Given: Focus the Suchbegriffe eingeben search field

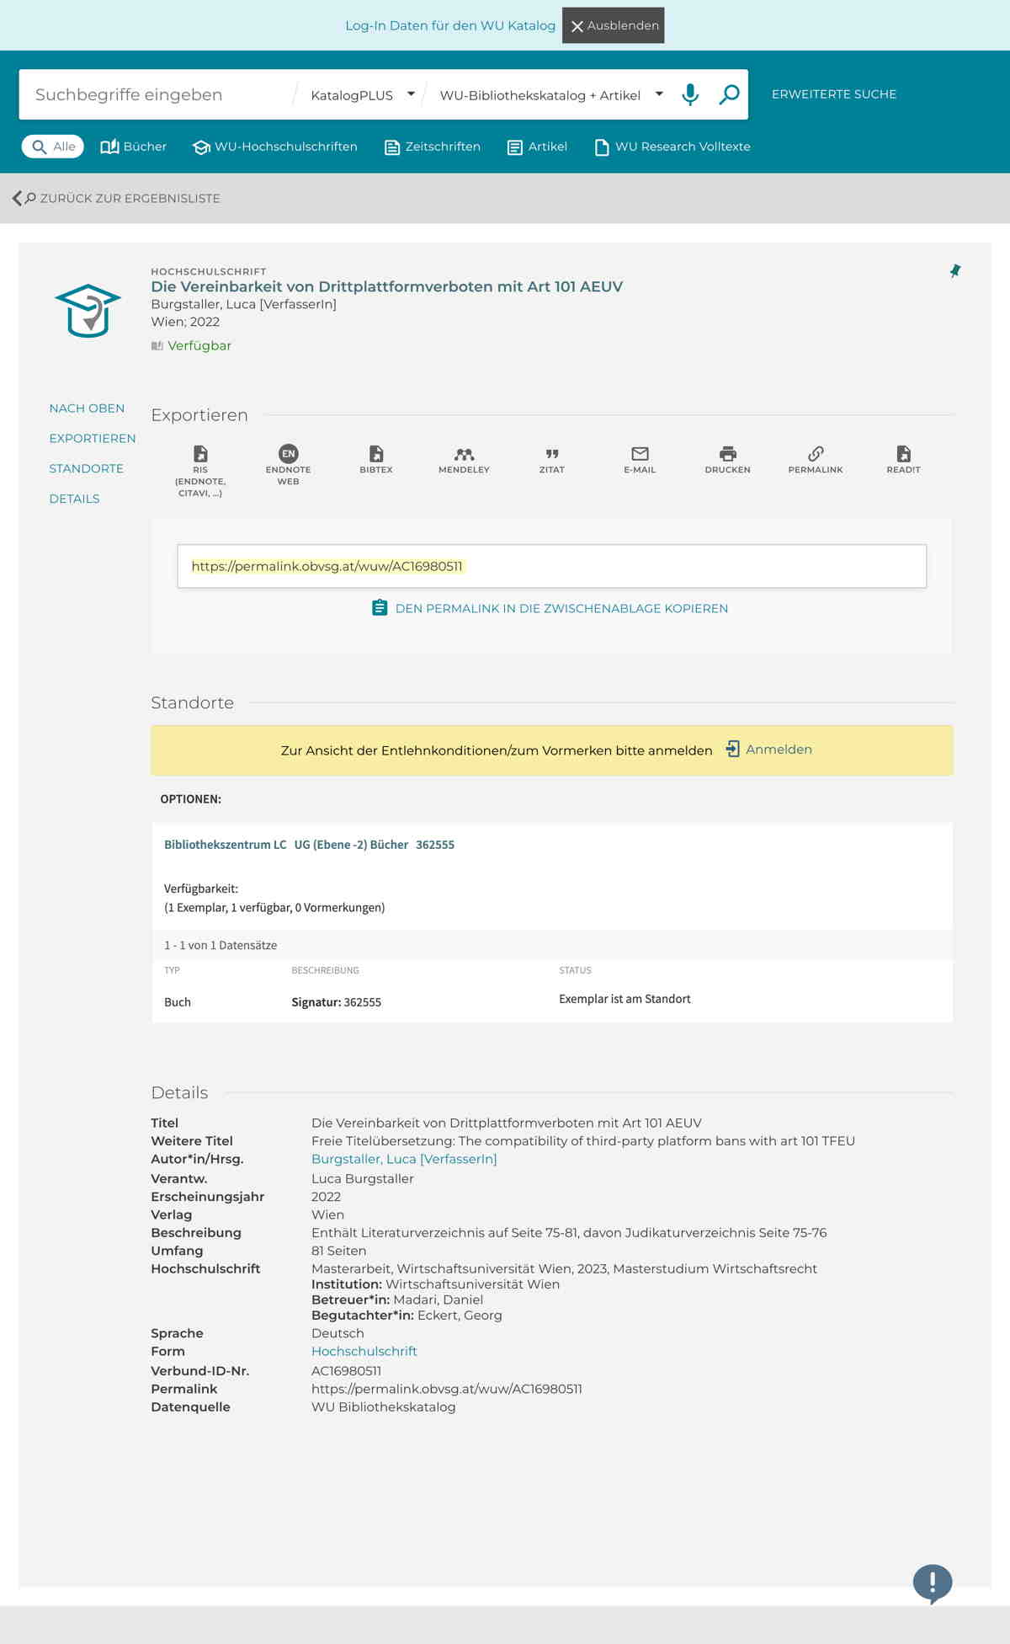Looking at the screenshot, I should pyautogui.click(x=156, y=95).
